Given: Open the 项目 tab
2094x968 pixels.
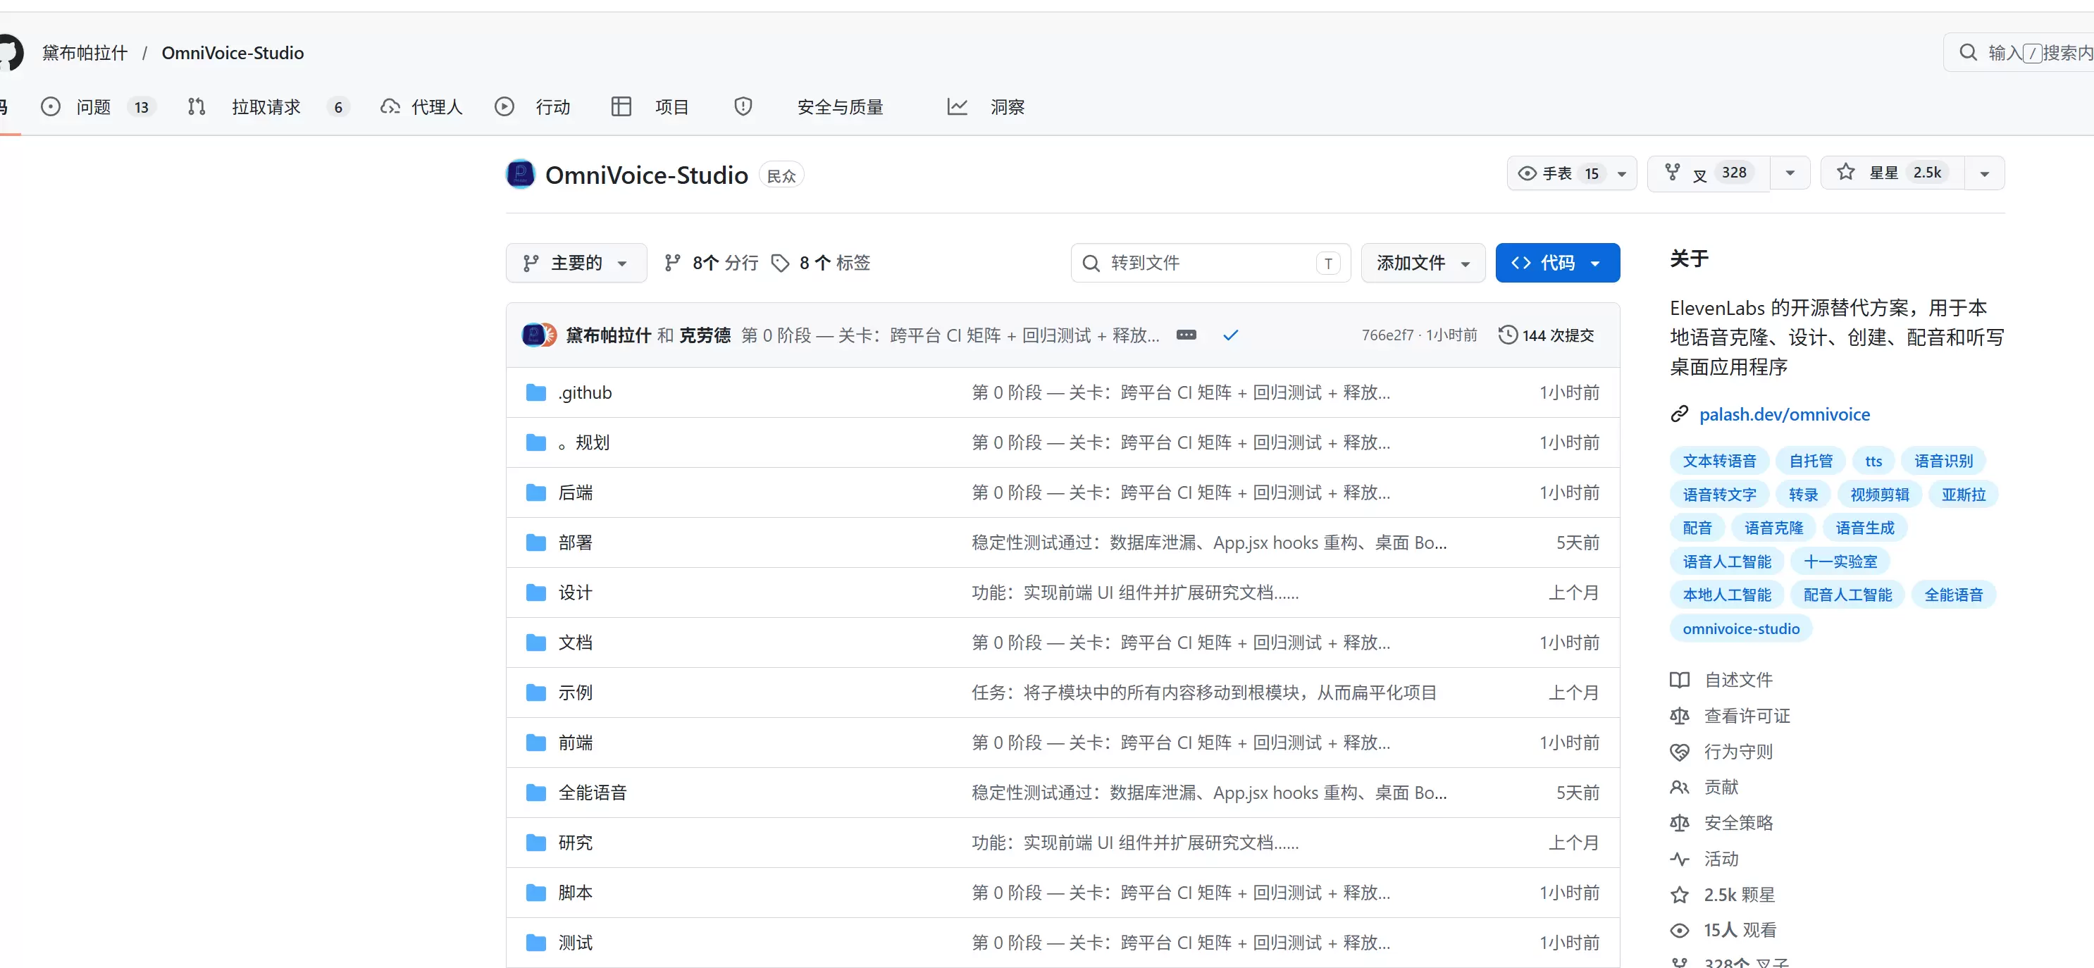Looking at the screenshot, I should [x=650, y=106].
